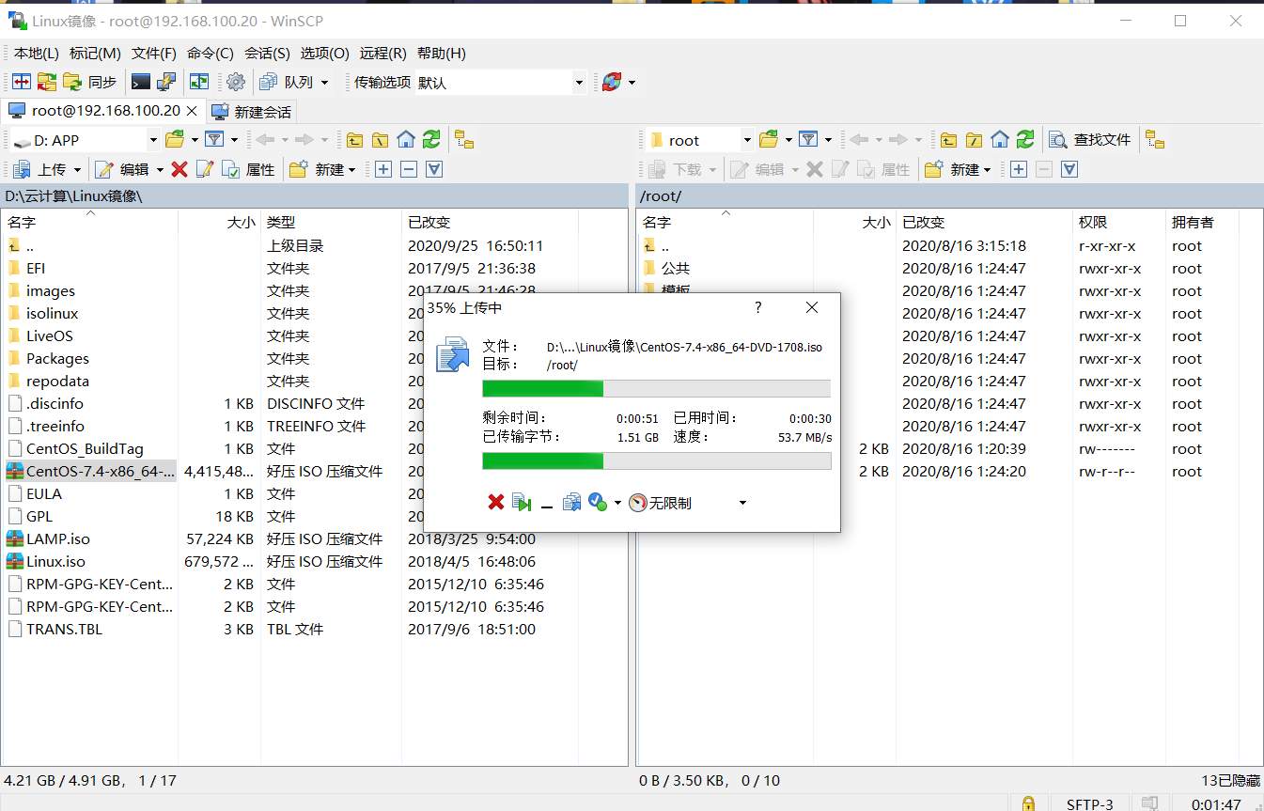Open the 会话(S) menu
Screen dimensions: 1264x811
pyautogui.click(x=268, y=54)
